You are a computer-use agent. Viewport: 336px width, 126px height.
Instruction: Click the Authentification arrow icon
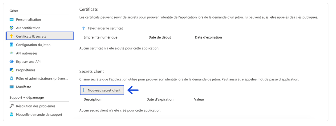point(12,28)
